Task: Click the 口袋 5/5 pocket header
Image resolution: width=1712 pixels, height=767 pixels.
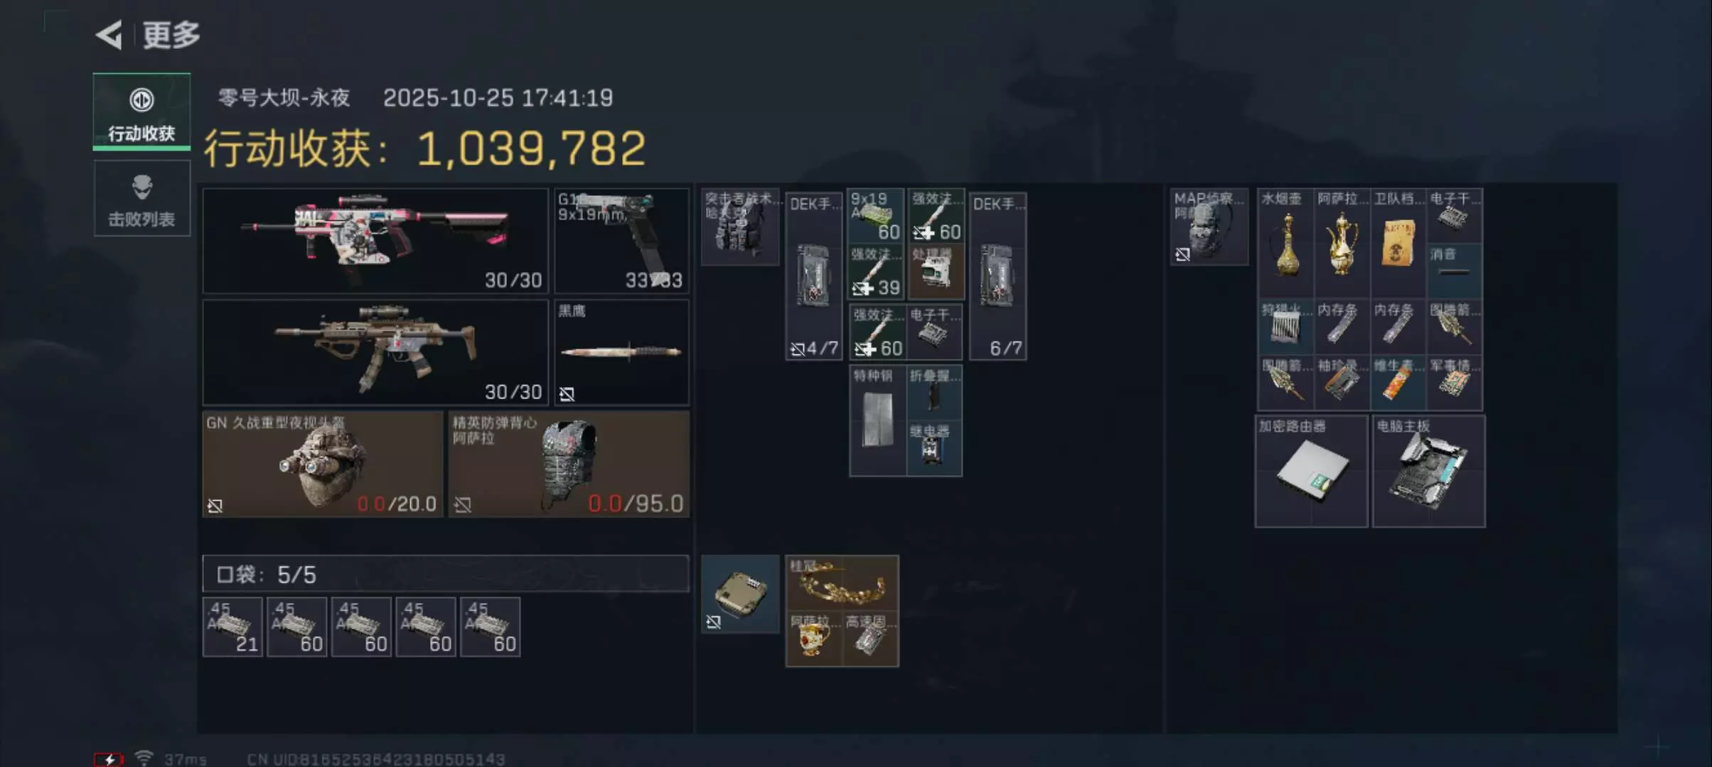Action: [x=446, y=574]
